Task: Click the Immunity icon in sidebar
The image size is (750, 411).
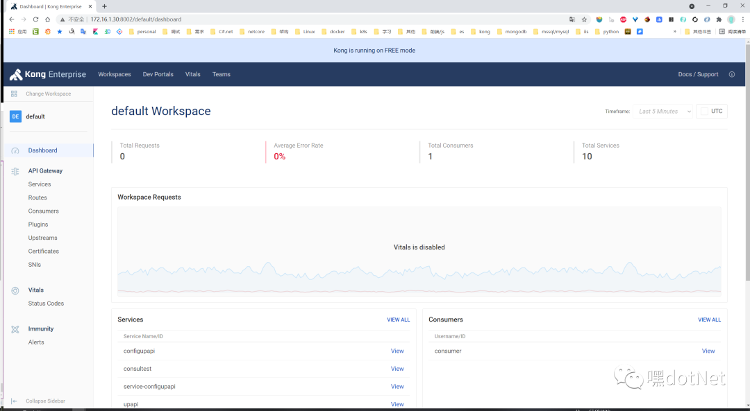Action: [15, 329]
